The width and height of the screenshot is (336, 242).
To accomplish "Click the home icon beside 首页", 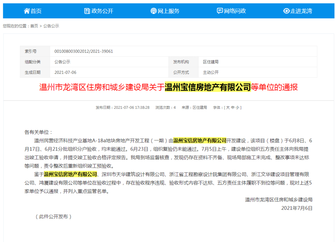I will coord(26,11).
